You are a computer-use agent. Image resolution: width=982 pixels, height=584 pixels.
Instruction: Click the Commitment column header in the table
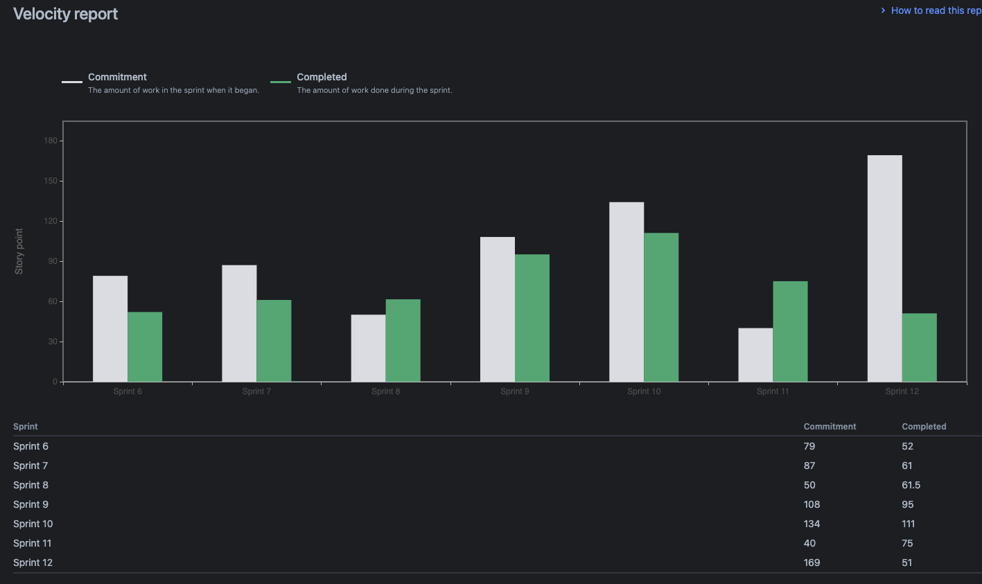click(x=830, y=427)
